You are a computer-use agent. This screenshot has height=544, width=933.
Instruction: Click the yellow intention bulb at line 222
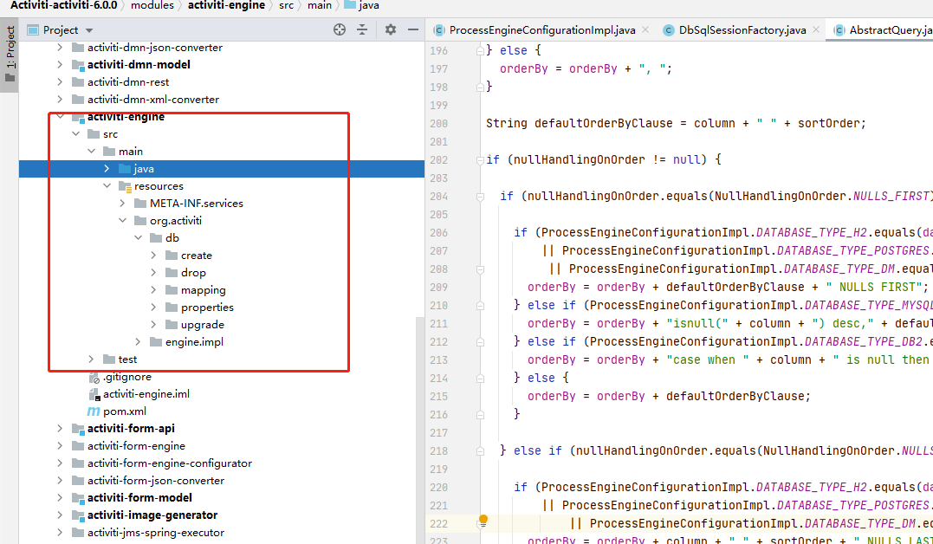point(483,521)
